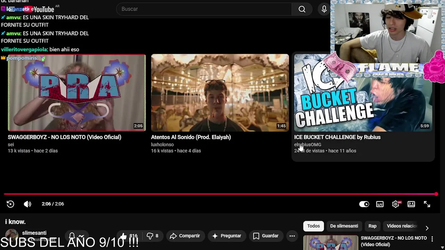
Task: Select the De slimesanti chip
Action: tap(344, 226)
